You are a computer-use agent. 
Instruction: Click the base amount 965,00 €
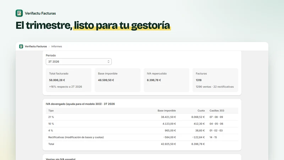pos(170,130)
